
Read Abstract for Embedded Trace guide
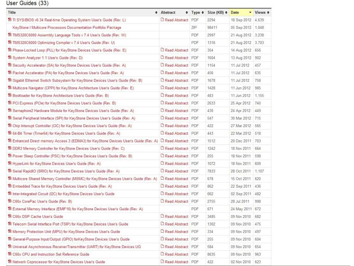177,186
